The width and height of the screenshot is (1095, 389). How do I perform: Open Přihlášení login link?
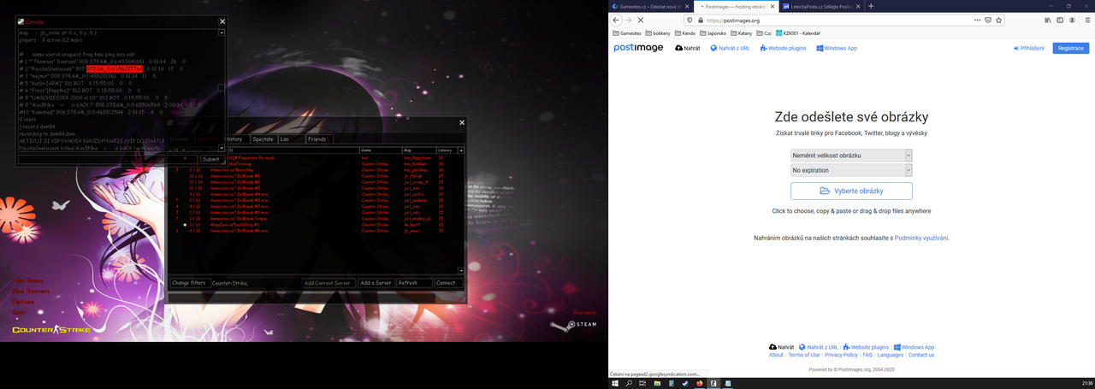(x=1028, y=48)
